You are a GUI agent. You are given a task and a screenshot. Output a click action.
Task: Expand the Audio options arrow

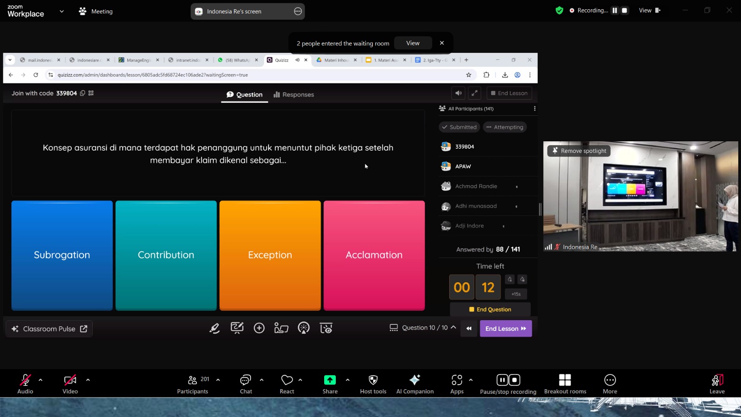[41, 380]
